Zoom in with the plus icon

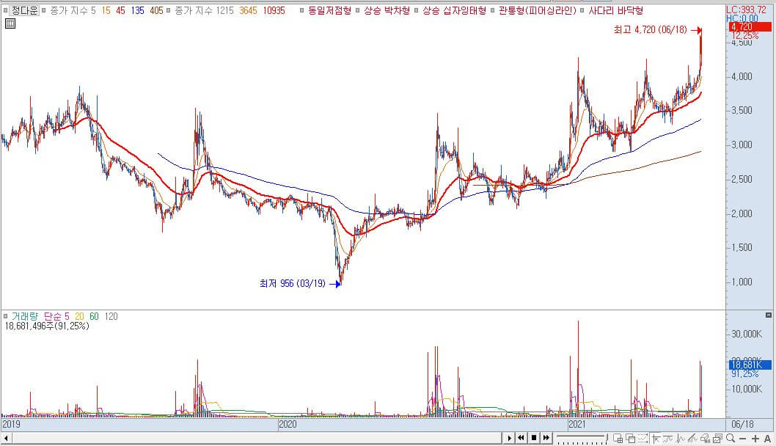click(755, 439)
